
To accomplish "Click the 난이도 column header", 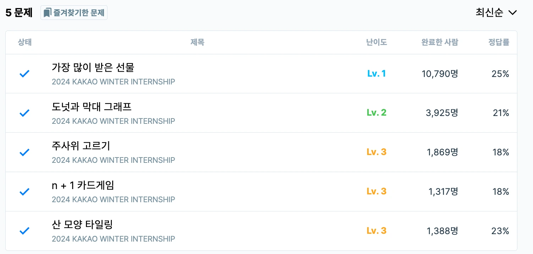I will (x=377, y=42).
